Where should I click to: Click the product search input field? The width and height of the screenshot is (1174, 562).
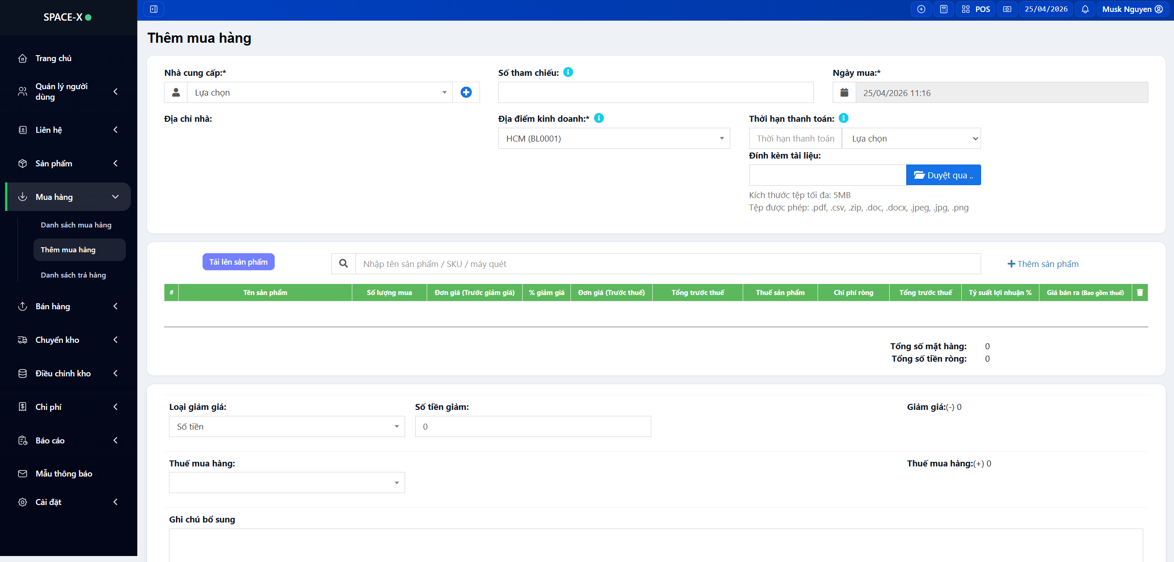[x=667, y=264]
